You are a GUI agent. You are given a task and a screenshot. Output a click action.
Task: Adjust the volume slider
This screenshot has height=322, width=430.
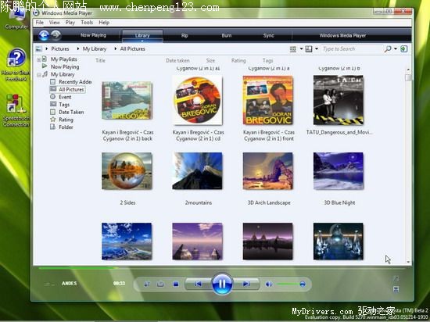click(x=291, y=284)
